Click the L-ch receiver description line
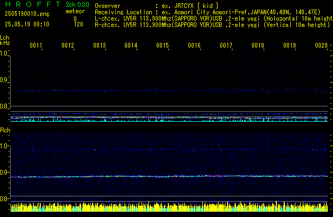Screen dimensions: 333x217 click(x=214, y=19)
